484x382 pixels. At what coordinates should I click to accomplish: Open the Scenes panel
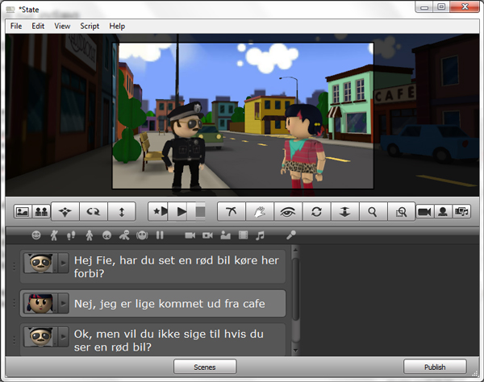click(x=205, y=367)
